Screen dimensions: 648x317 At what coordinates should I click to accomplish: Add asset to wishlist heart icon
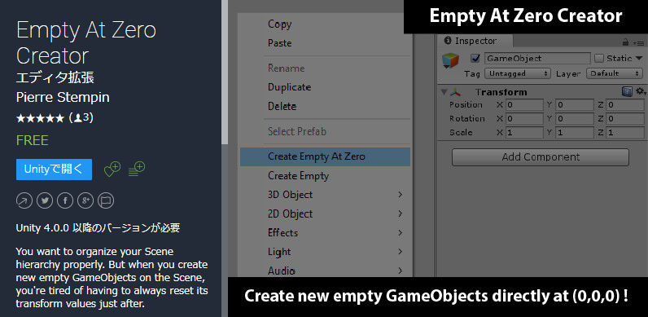(x=112, y=170)
